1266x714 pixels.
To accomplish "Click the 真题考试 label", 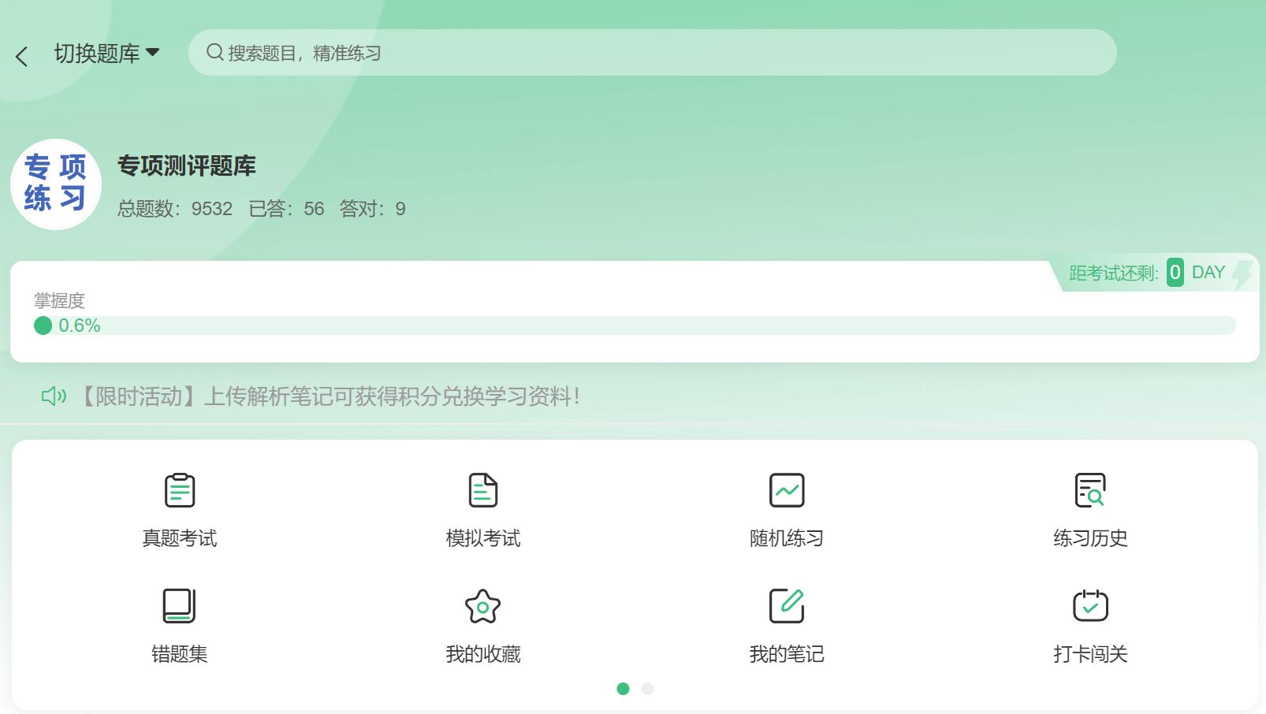I will pyautogui.click(x=180, y=538).
